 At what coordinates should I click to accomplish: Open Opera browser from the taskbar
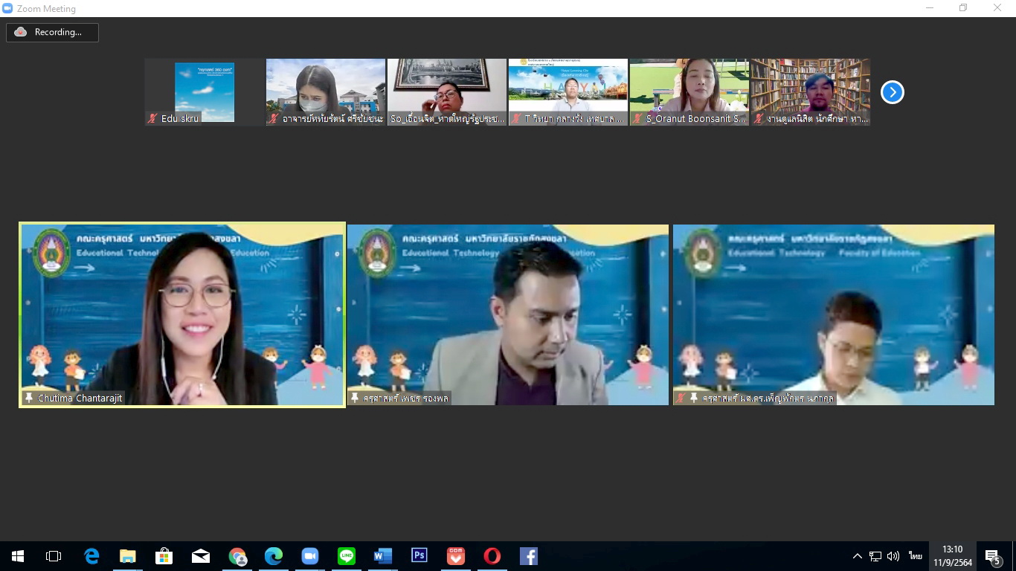click(492, 556)
